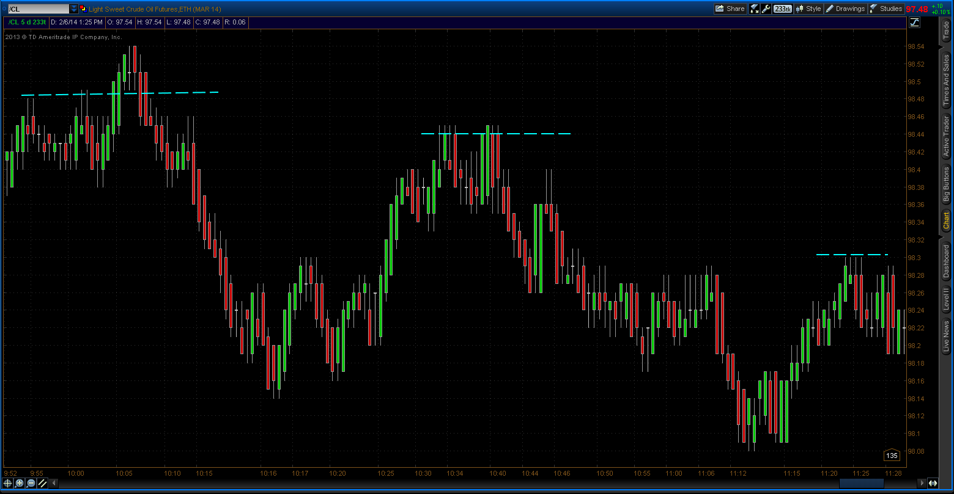Click the 10:40 time axis label
Viewport: 954px width, 494px height.
(x=497, y=473)
